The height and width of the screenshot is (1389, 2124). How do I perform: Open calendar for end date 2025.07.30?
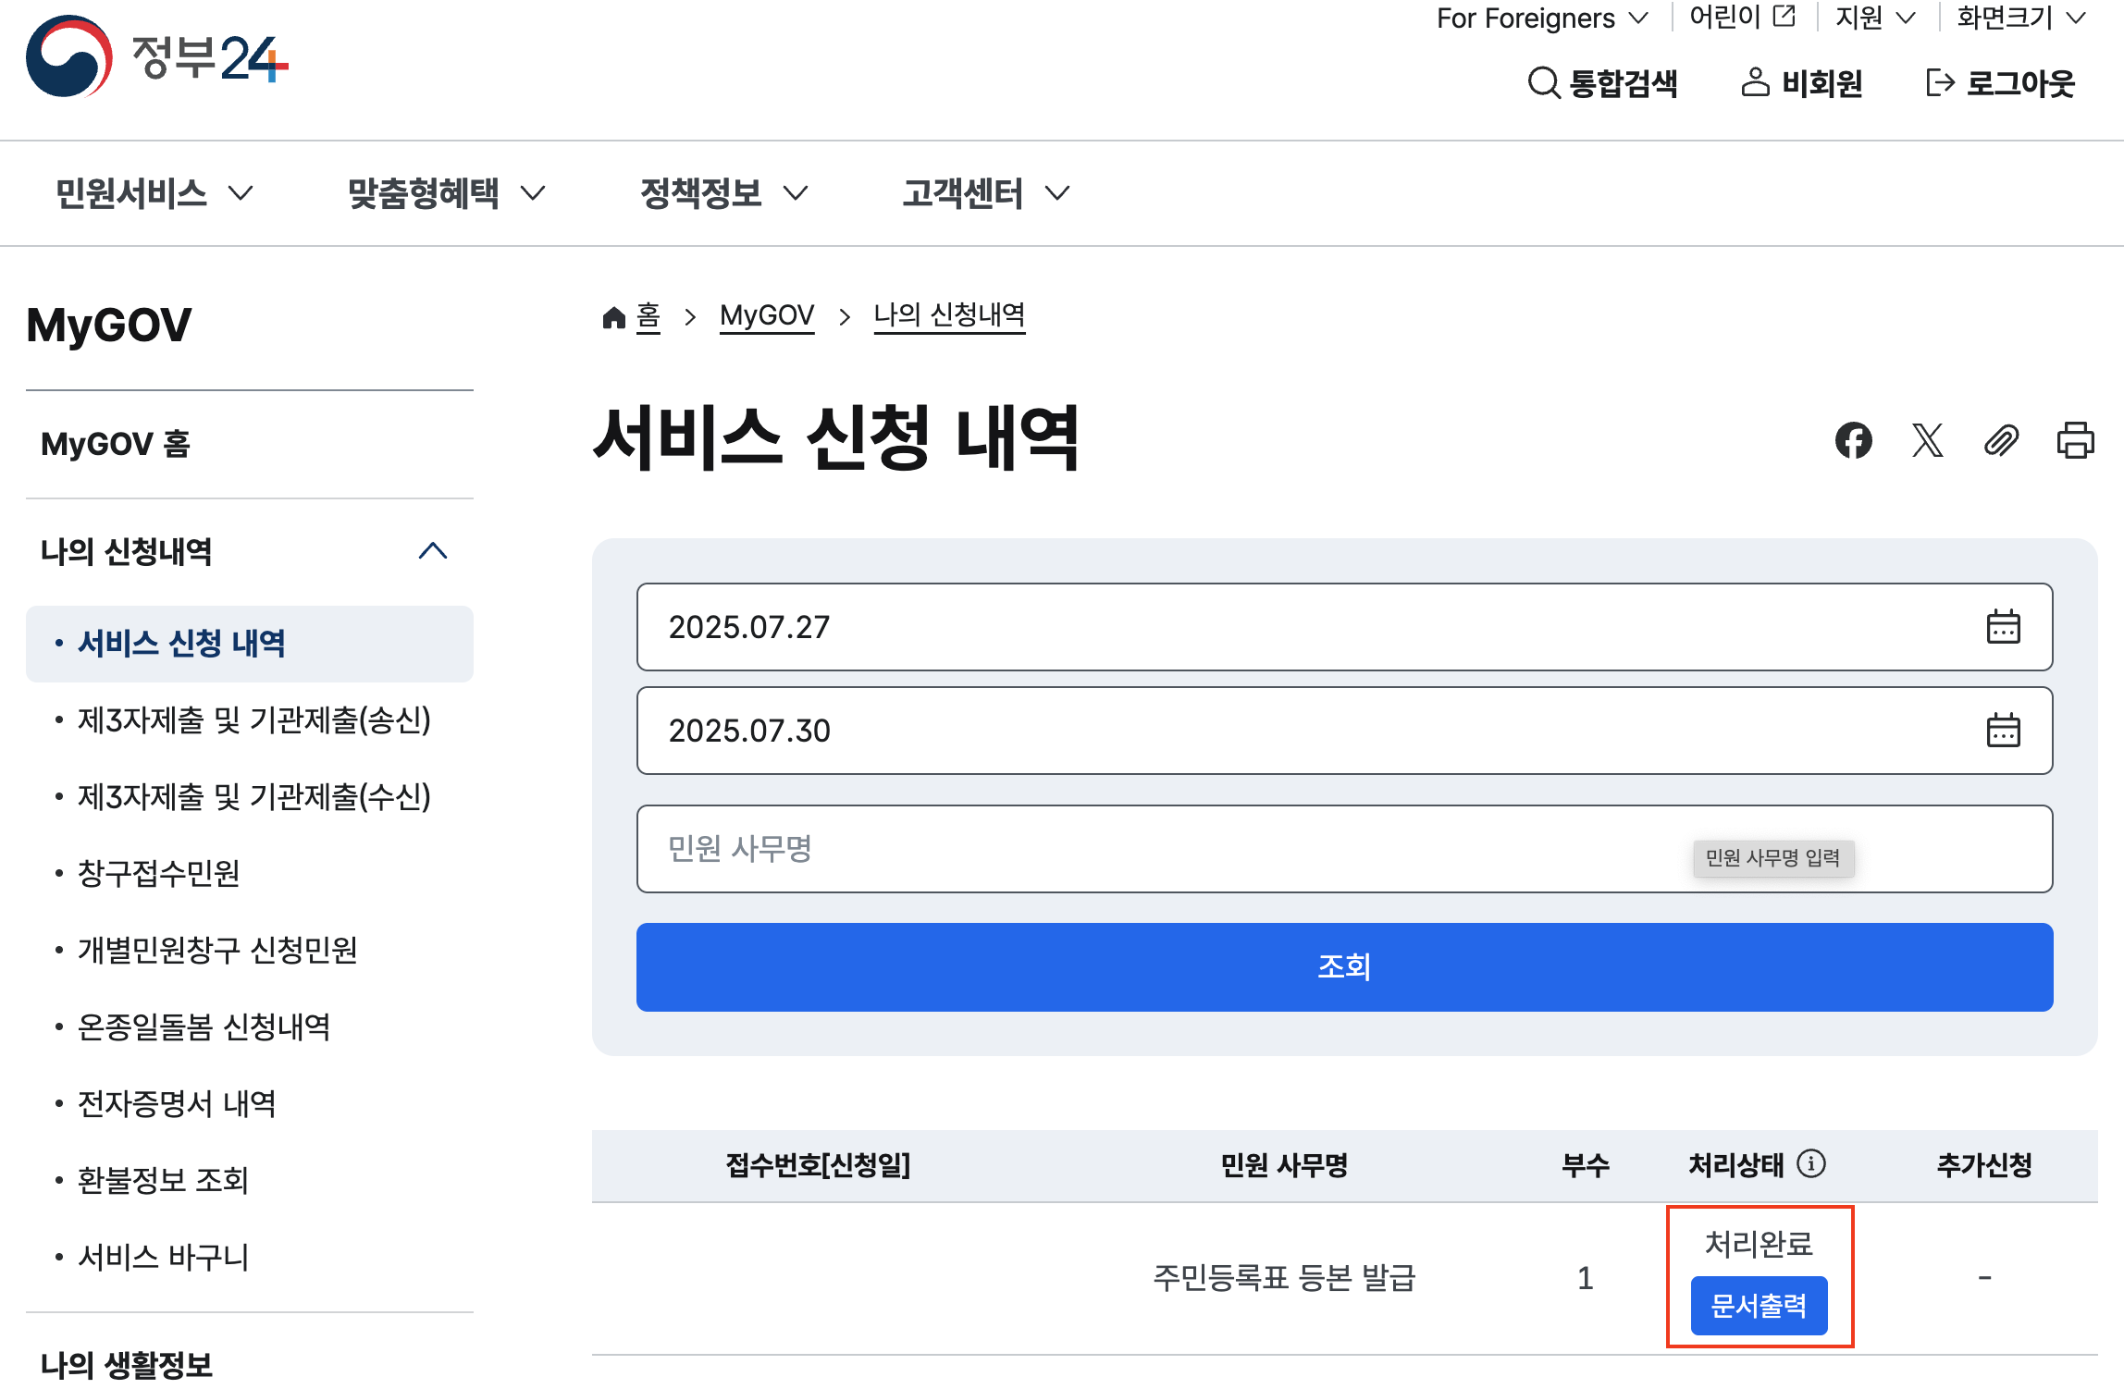tap(2003, 731)
